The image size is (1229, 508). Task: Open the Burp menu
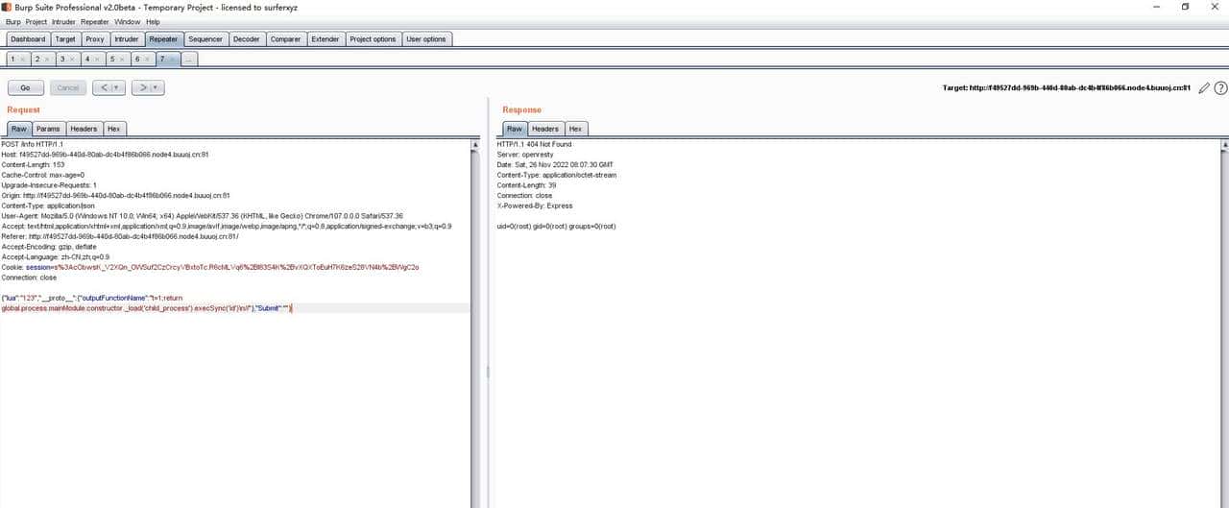coord(12,21)
